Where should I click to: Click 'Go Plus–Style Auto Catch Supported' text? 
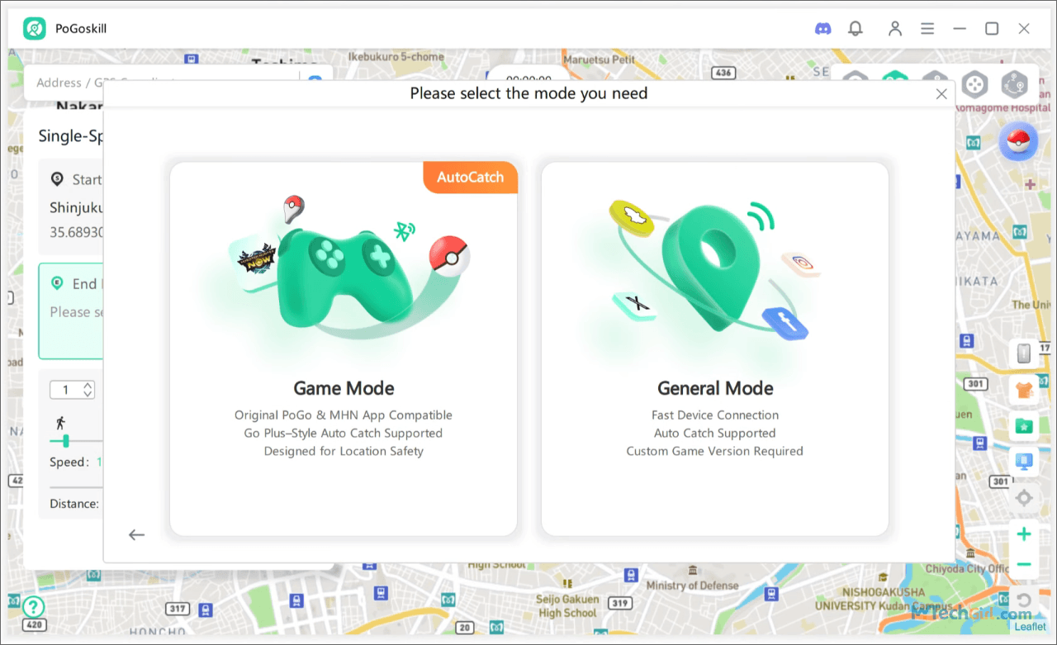pos(344,433)
